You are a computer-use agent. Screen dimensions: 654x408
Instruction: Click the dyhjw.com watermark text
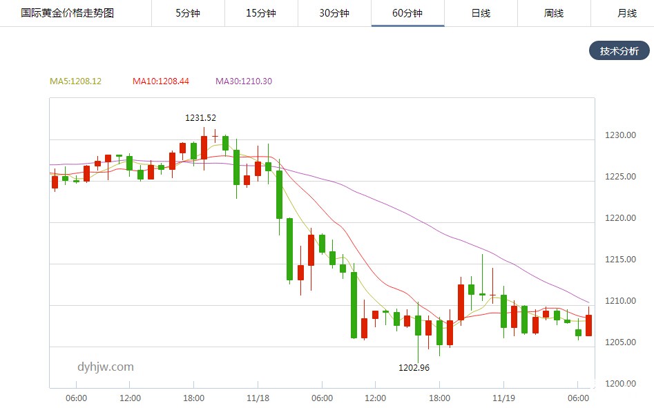(x=106, y=367)
